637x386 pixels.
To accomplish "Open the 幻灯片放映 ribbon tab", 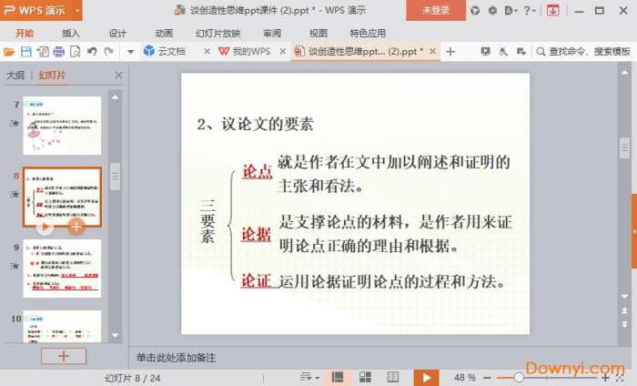I will (218, 33).
